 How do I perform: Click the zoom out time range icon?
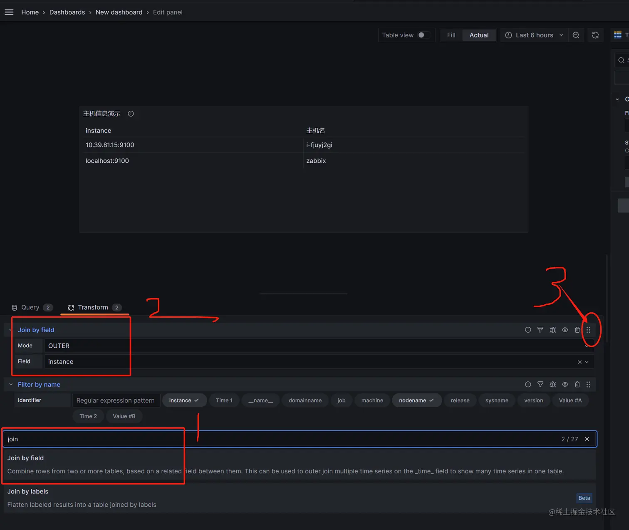576,35
